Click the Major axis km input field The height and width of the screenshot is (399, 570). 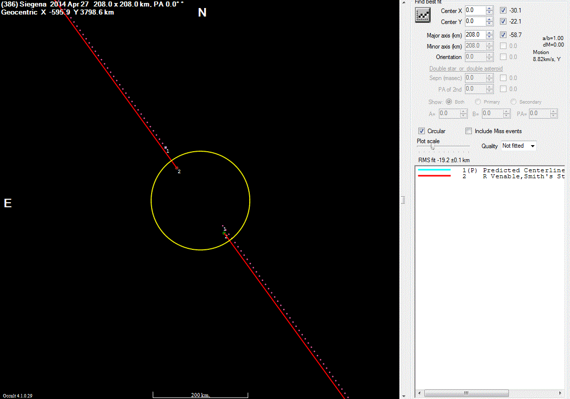[474, 35]
